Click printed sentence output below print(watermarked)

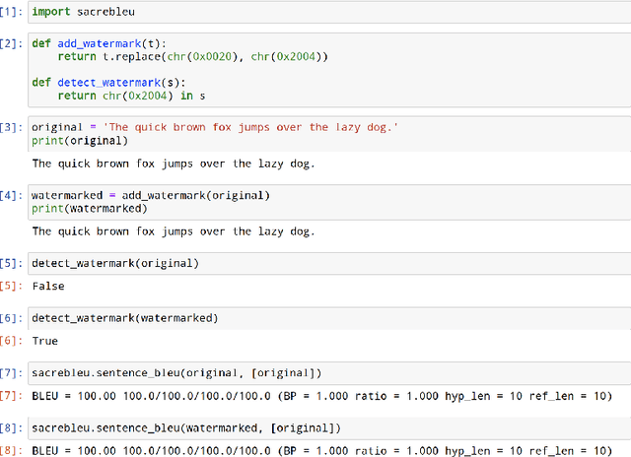173,231
